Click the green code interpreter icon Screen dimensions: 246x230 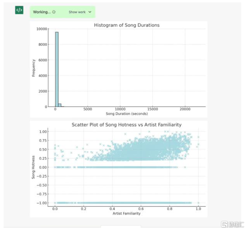(19, 10)
